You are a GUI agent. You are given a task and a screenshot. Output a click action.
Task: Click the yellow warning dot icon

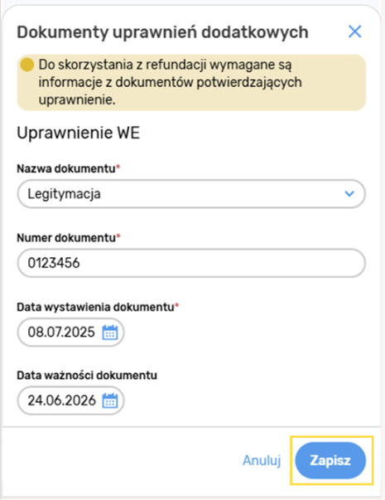pyautogui.click(x=27, y=65)
